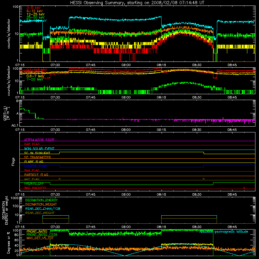Click the 08:00 tick label below the Flags panel
259x259 pixels.
(126, 195)
